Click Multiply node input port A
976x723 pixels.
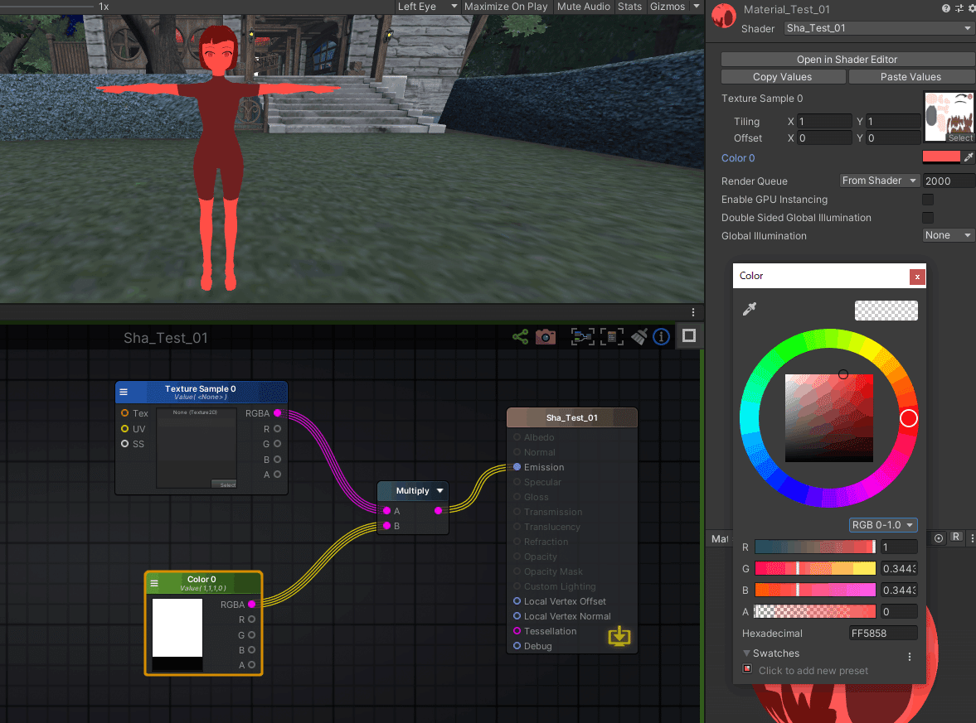[386, 510]
